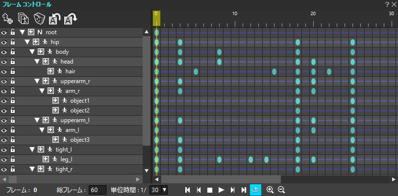The image size is (398, 196).
Task: Select the arm_l bone row
Action: (71, 130)
